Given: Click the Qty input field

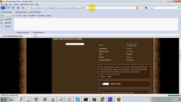Looking at the screenshot, I should pos(106,84).
